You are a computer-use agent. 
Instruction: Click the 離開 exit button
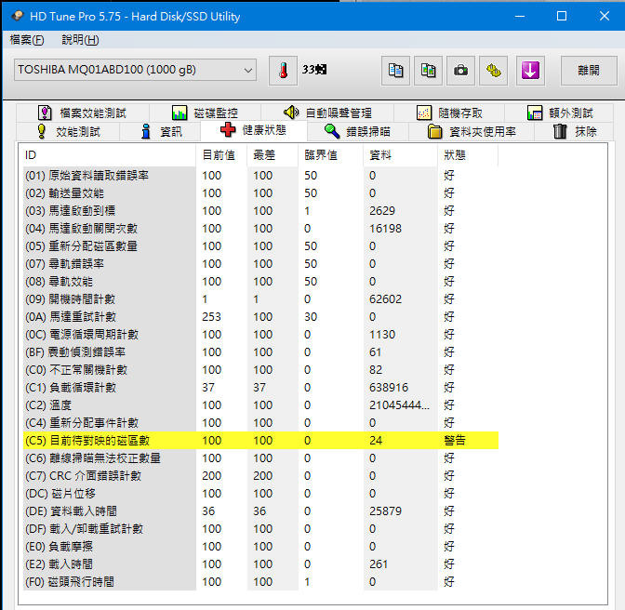589,71
